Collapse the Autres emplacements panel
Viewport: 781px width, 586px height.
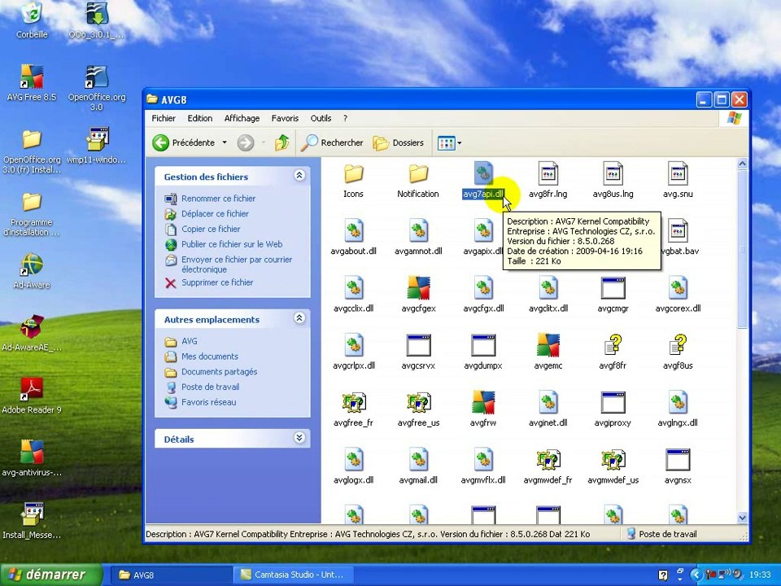(299, 318)
